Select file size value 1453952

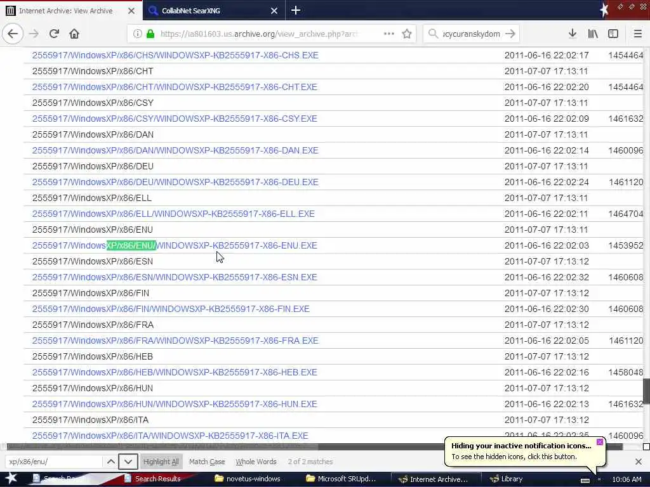625,245
